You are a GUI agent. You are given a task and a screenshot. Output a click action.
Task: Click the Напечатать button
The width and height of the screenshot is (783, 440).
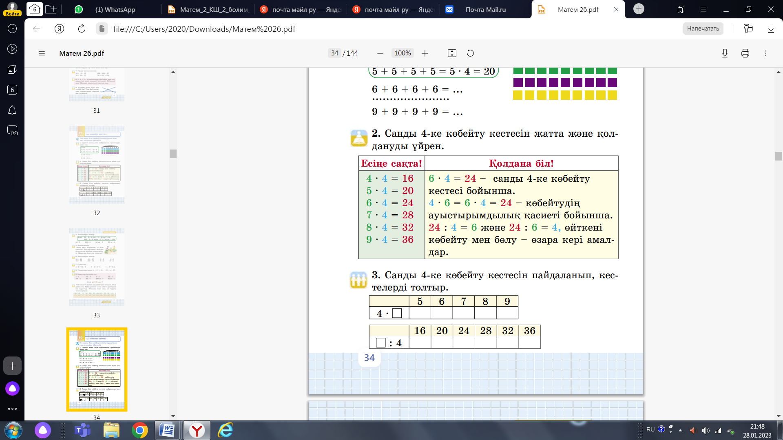[703, 29]
